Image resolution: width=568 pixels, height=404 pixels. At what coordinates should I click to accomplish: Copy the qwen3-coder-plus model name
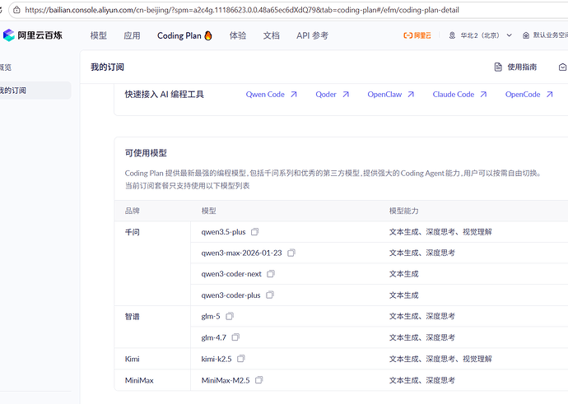[x=270, y=295]
